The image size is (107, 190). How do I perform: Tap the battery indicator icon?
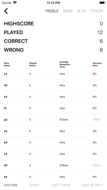102,3
